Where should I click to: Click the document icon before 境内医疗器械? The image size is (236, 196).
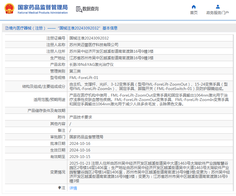(6, 28)
